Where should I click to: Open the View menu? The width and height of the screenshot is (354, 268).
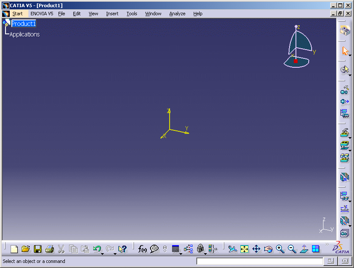[93, 14]
